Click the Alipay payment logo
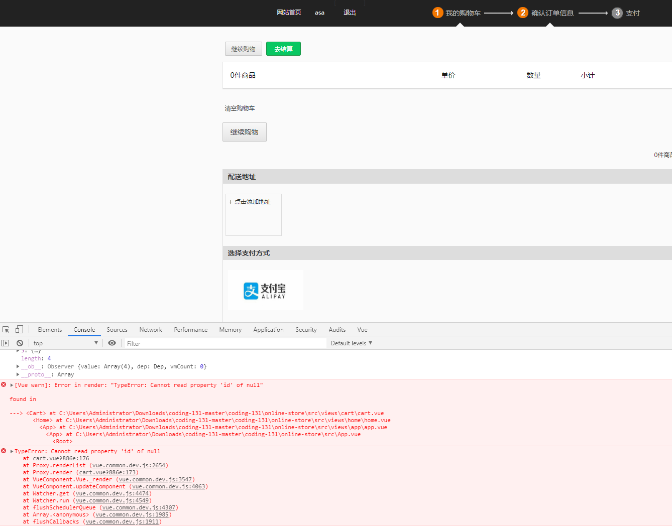672x528 pixels. [x=265, y=290]
